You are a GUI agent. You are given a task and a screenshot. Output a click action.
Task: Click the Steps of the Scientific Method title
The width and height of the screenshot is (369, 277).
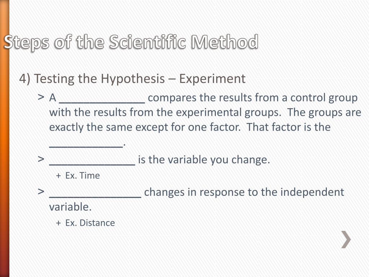pyautogui.click(x=131, y=42)
